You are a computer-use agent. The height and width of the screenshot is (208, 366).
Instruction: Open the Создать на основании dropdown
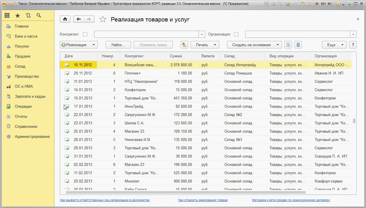tap(254, 45)
